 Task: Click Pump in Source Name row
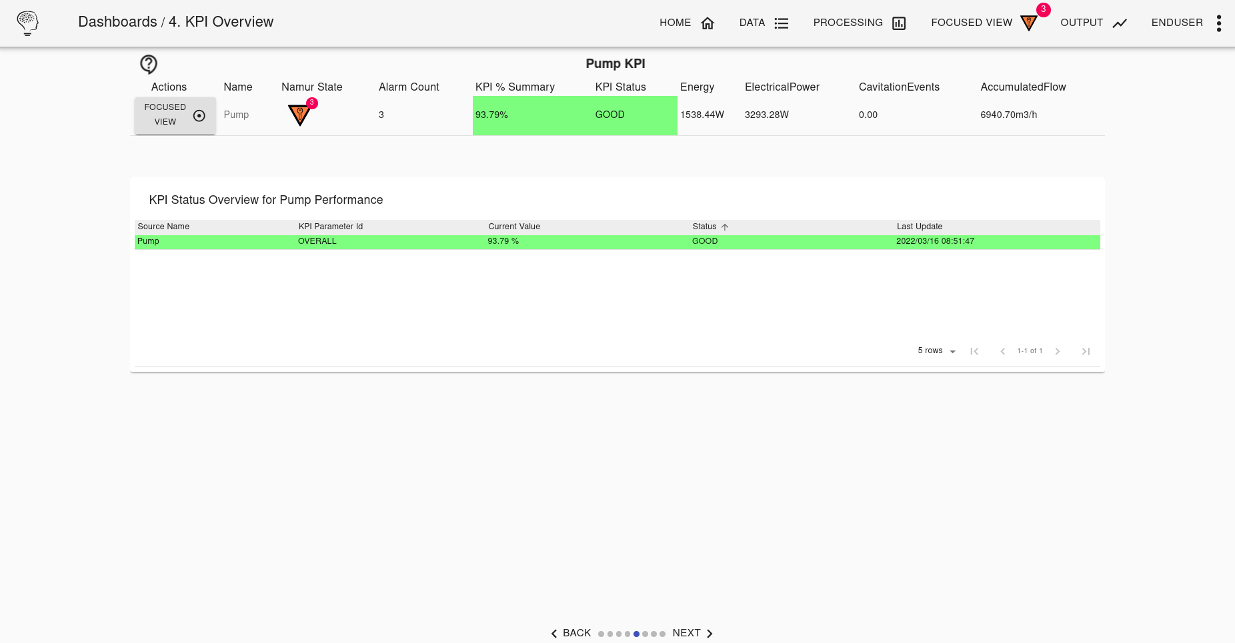148,241
